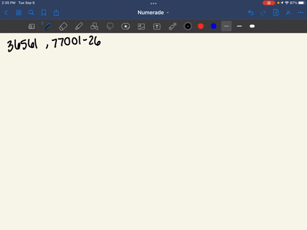Go back with the left chevron
Image resolution: width=307 pixels, height=230 pixels.
(6, 13)
